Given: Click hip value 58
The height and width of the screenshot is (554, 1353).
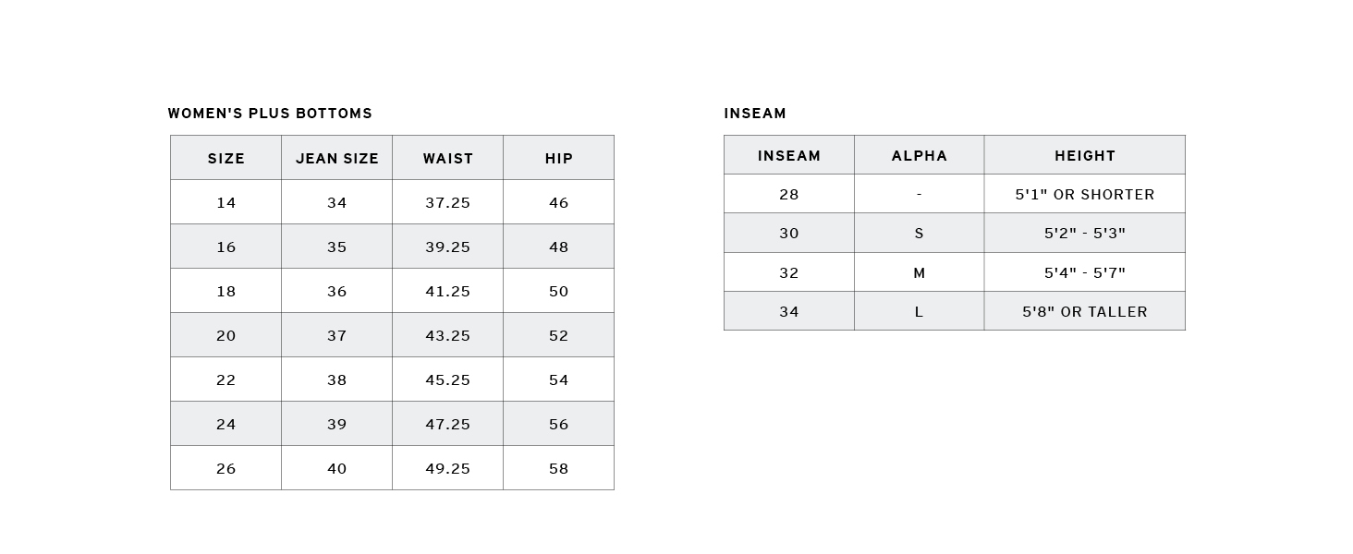Looking at the screenshot, I should click(x=559, y=468).
